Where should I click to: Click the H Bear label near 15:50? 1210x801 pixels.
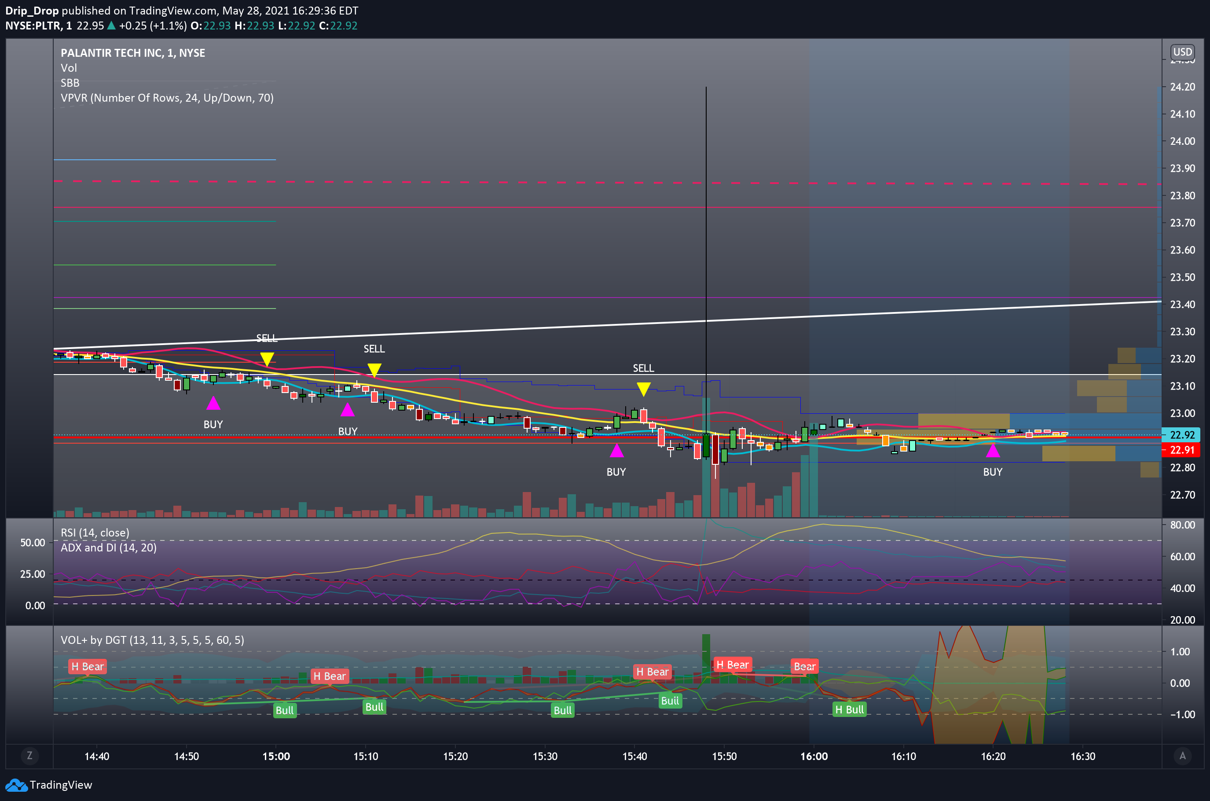733,665
